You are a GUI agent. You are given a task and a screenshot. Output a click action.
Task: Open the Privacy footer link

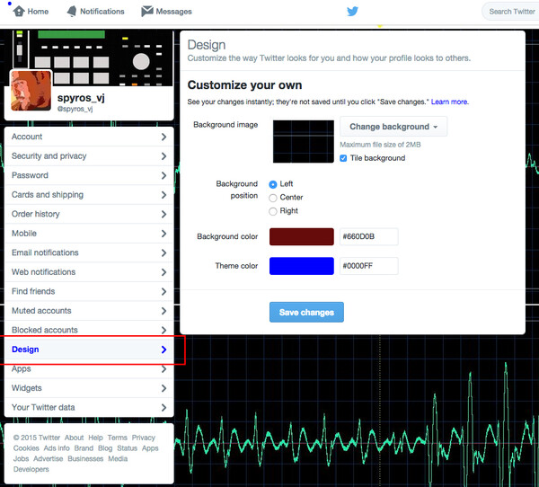tap(144, 438)
